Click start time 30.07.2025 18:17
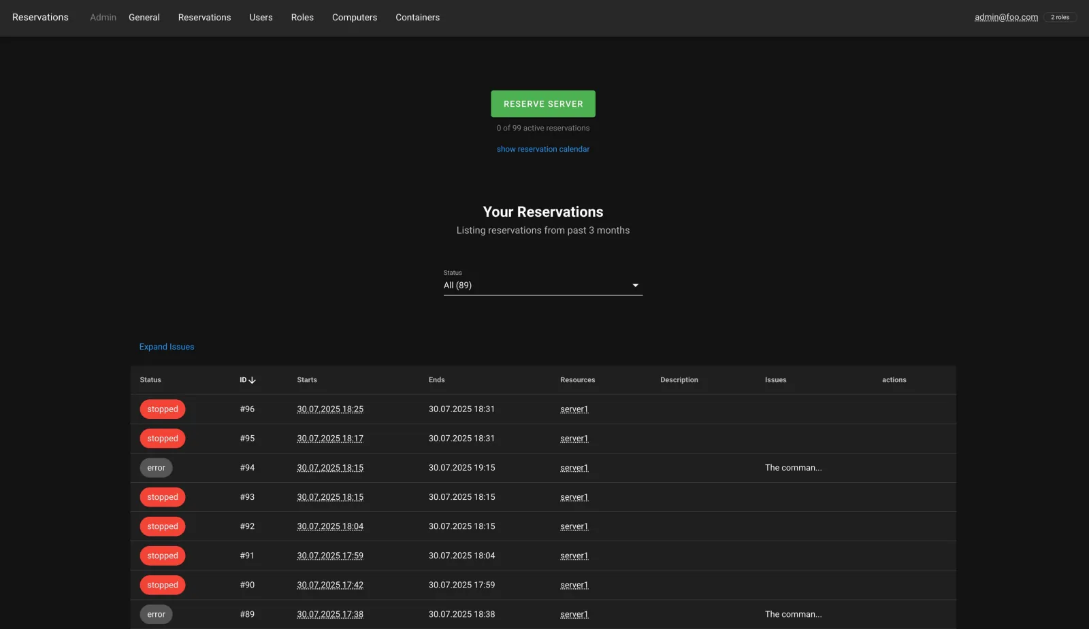This screenshot has height=629, width=1089. (x=330, y=439)
